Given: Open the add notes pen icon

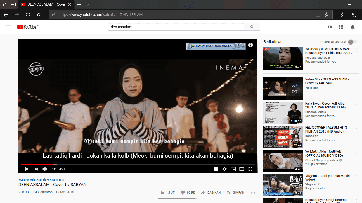Looking at the screenshot, I should pyautogui.click(x=354, y=14).
